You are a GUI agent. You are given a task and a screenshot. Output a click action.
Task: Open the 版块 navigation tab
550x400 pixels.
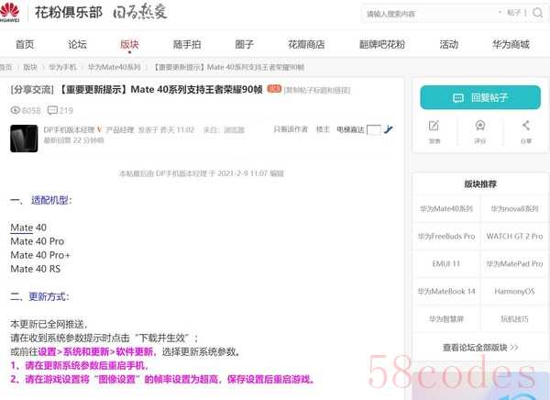(129, 44)
